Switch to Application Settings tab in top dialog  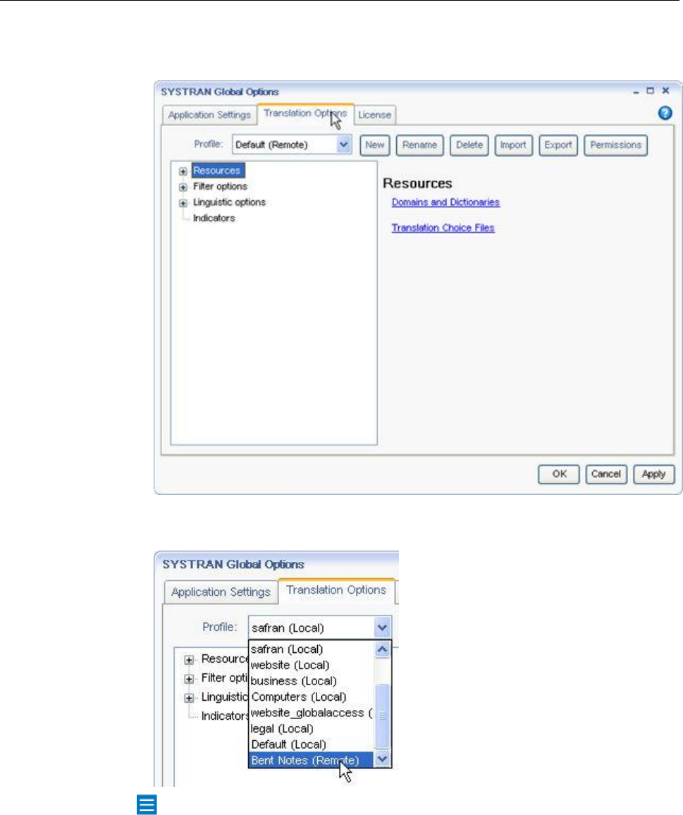(209, 115)
